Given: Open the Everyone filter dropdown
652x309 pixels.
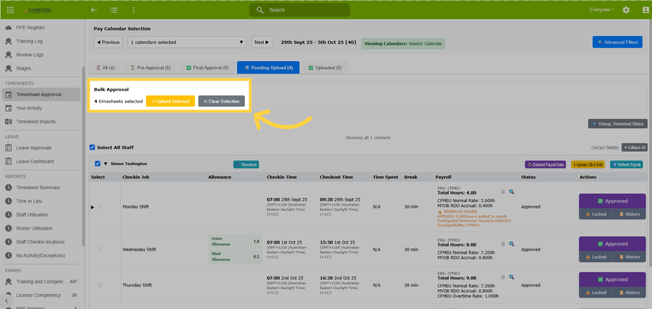Looking at the screenshot, I should pos(601,10).
